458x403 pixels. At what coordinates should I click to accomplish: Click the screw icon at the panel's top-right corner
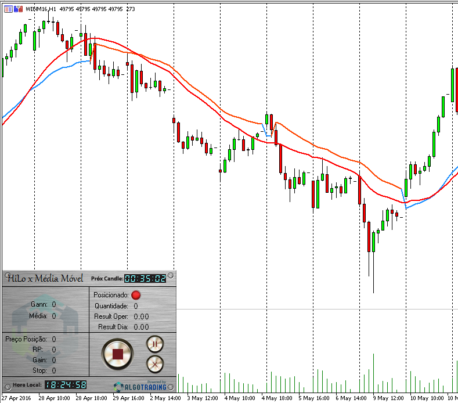click(x=171, y=275)
